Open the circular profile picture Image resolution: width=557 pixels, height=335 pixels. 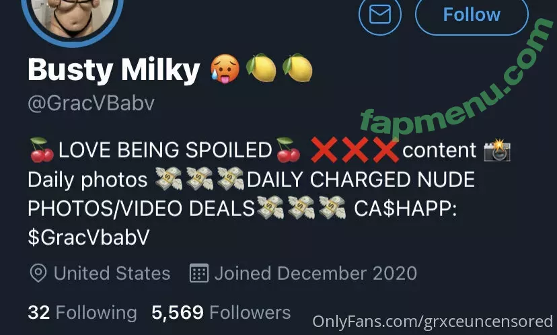(73, 17)
